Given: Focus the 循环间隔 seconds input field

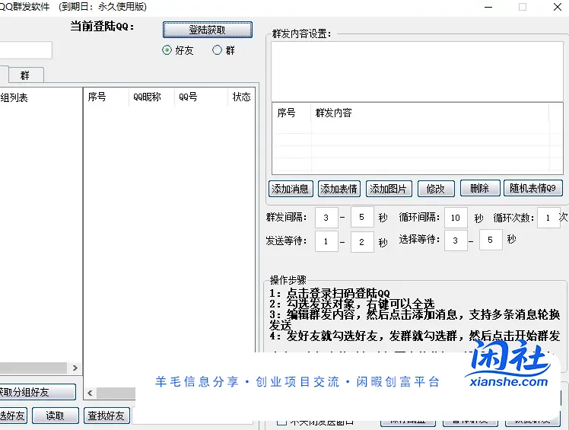Looking at the screenshot, I should [456, 218].
